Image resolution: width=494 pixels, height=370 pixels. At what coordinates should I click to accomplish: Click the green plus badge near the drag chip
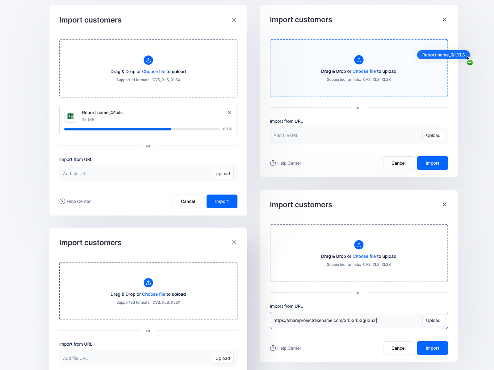(470, 62)
